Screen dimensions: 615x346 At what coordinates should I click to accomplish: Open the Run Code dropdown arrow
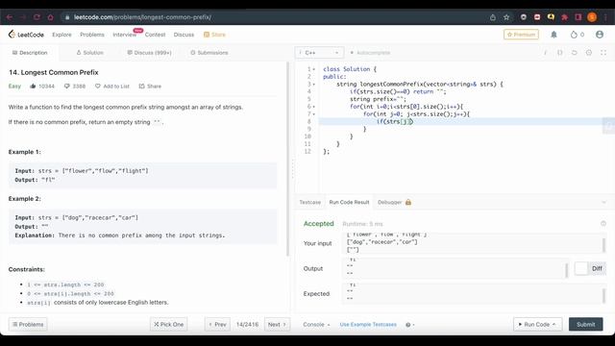coord(553,325)
